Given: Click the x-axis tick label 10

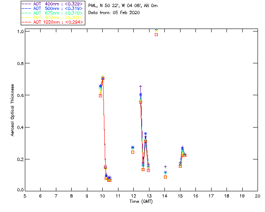Looking at the screenshot, I should 102,196.
